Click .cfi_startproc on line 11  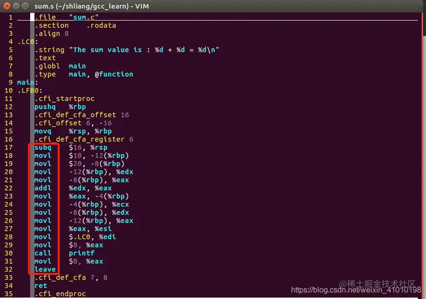click(x=65, y=99)
